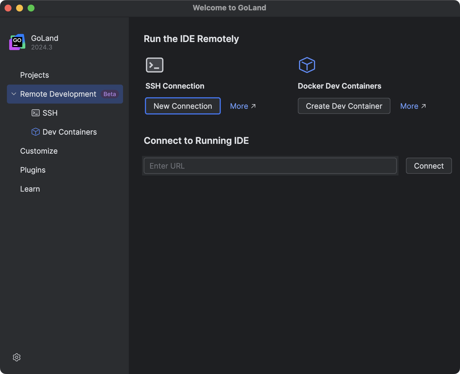This screenshot has width=460, height=374.
Task: Open the Learn section
Action: point(30,189)
